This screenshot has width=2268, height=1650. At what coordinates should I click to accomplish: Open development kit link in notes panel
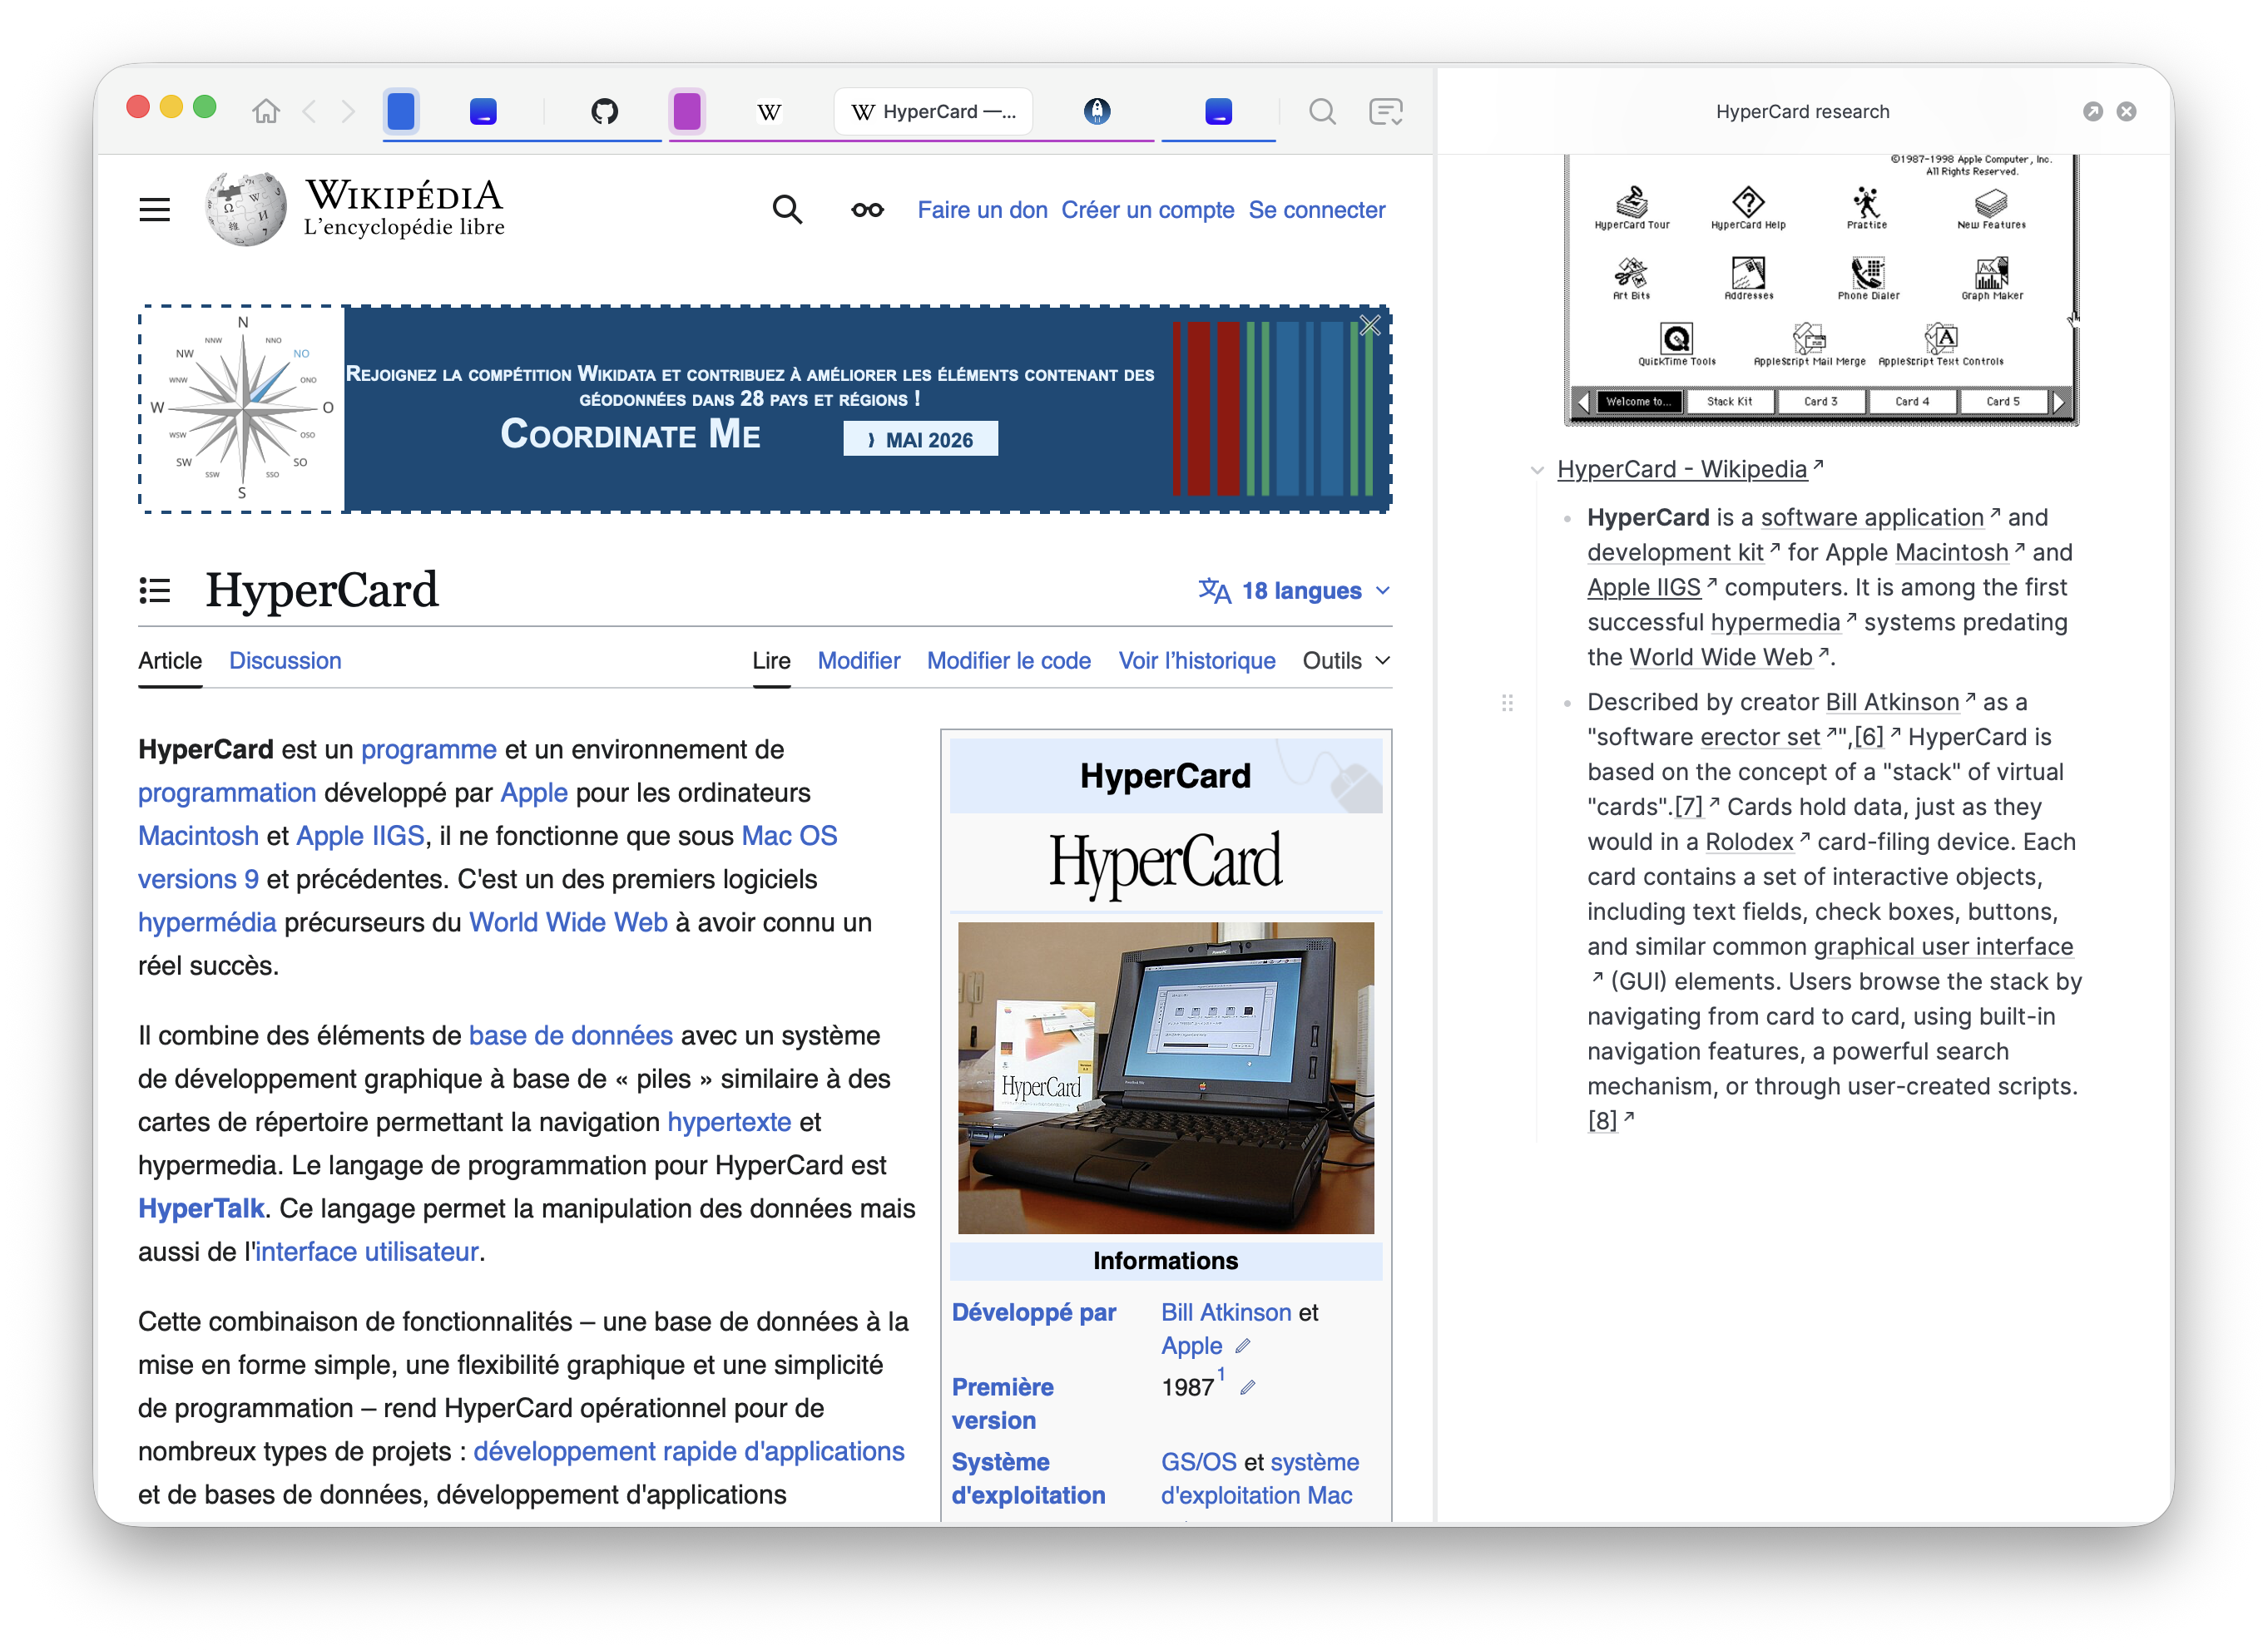coord(1675,551)
